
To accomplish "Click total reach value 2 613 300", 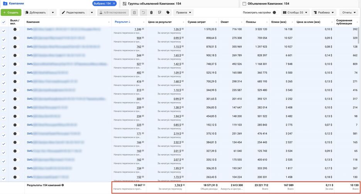I will [236, 185].
